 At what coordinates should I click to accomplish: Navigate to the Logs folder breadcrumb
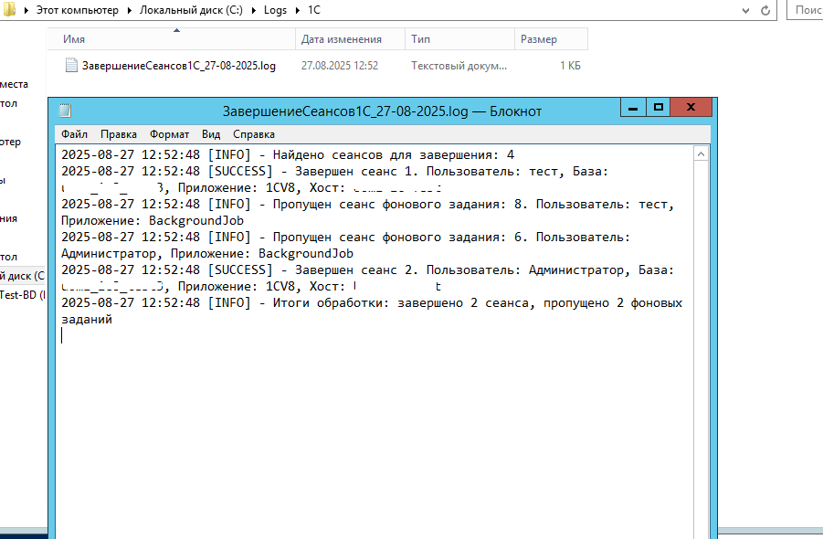pyautogui.click(x=275, y=10)
